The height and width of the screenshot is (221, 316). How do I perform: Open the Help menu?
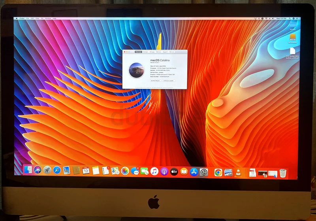tap(55, 18)
